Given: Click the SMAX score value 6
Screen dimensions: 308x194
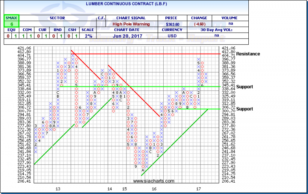Looking at the screenshot, I should click(8, 25).
